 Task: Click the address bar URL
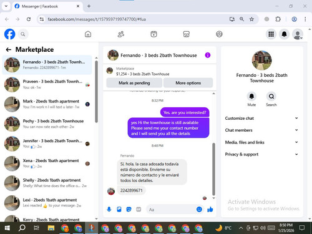97,19
